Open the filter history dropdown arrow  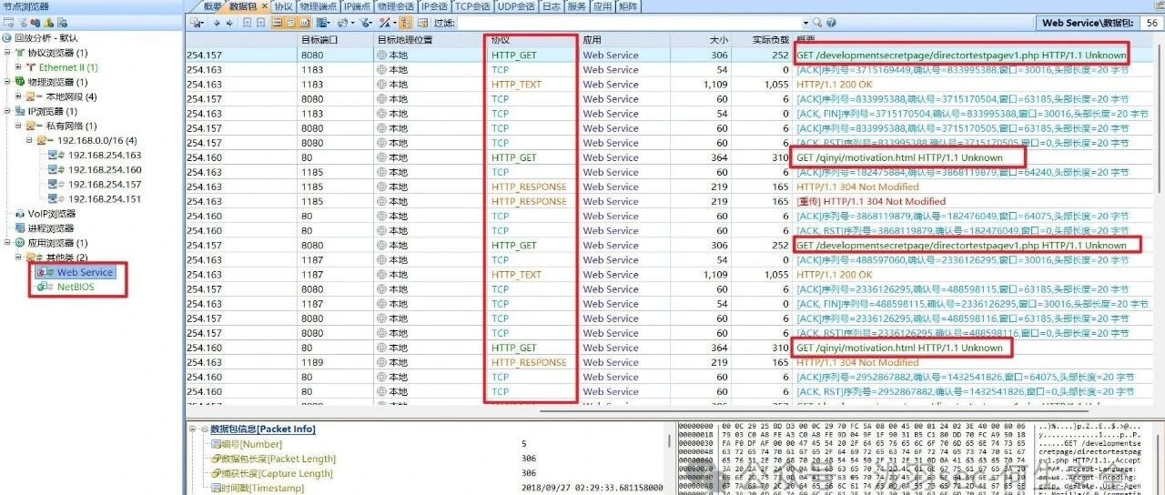(805, 23)
